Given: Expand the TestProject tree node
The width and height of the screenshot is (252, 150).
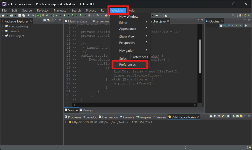Looking at the screenshot, I should (x=2, y=36).
